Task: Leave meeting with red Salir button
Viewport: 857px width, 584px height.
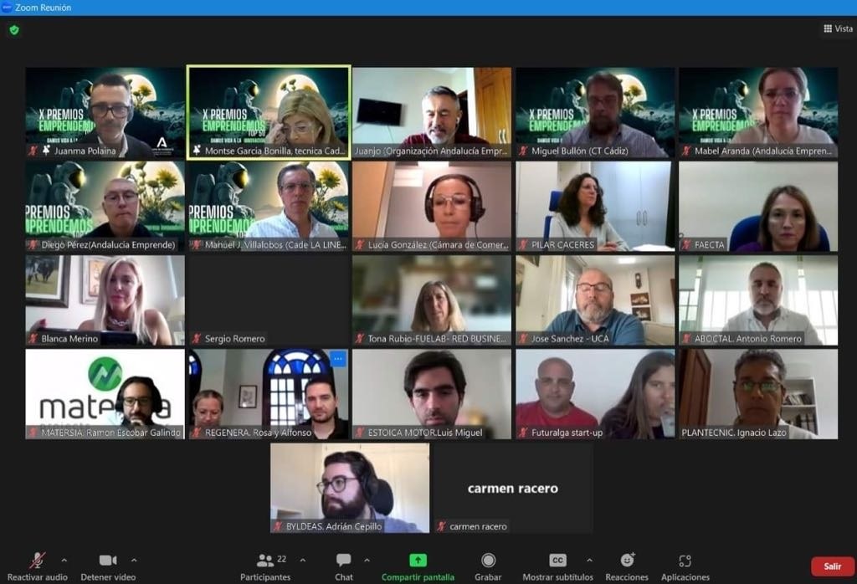Action: tap(833, 566)
